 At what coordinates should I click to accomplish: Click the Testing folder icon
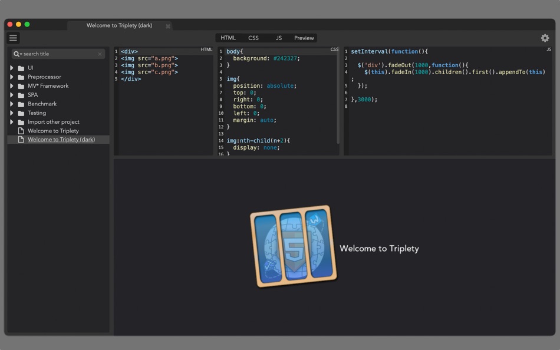pos(21,113)
